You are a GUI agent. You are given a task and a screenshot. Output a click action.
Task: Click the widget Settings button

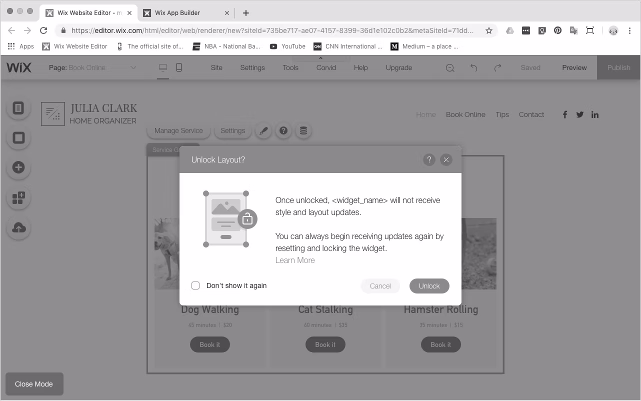coord(233,131)
